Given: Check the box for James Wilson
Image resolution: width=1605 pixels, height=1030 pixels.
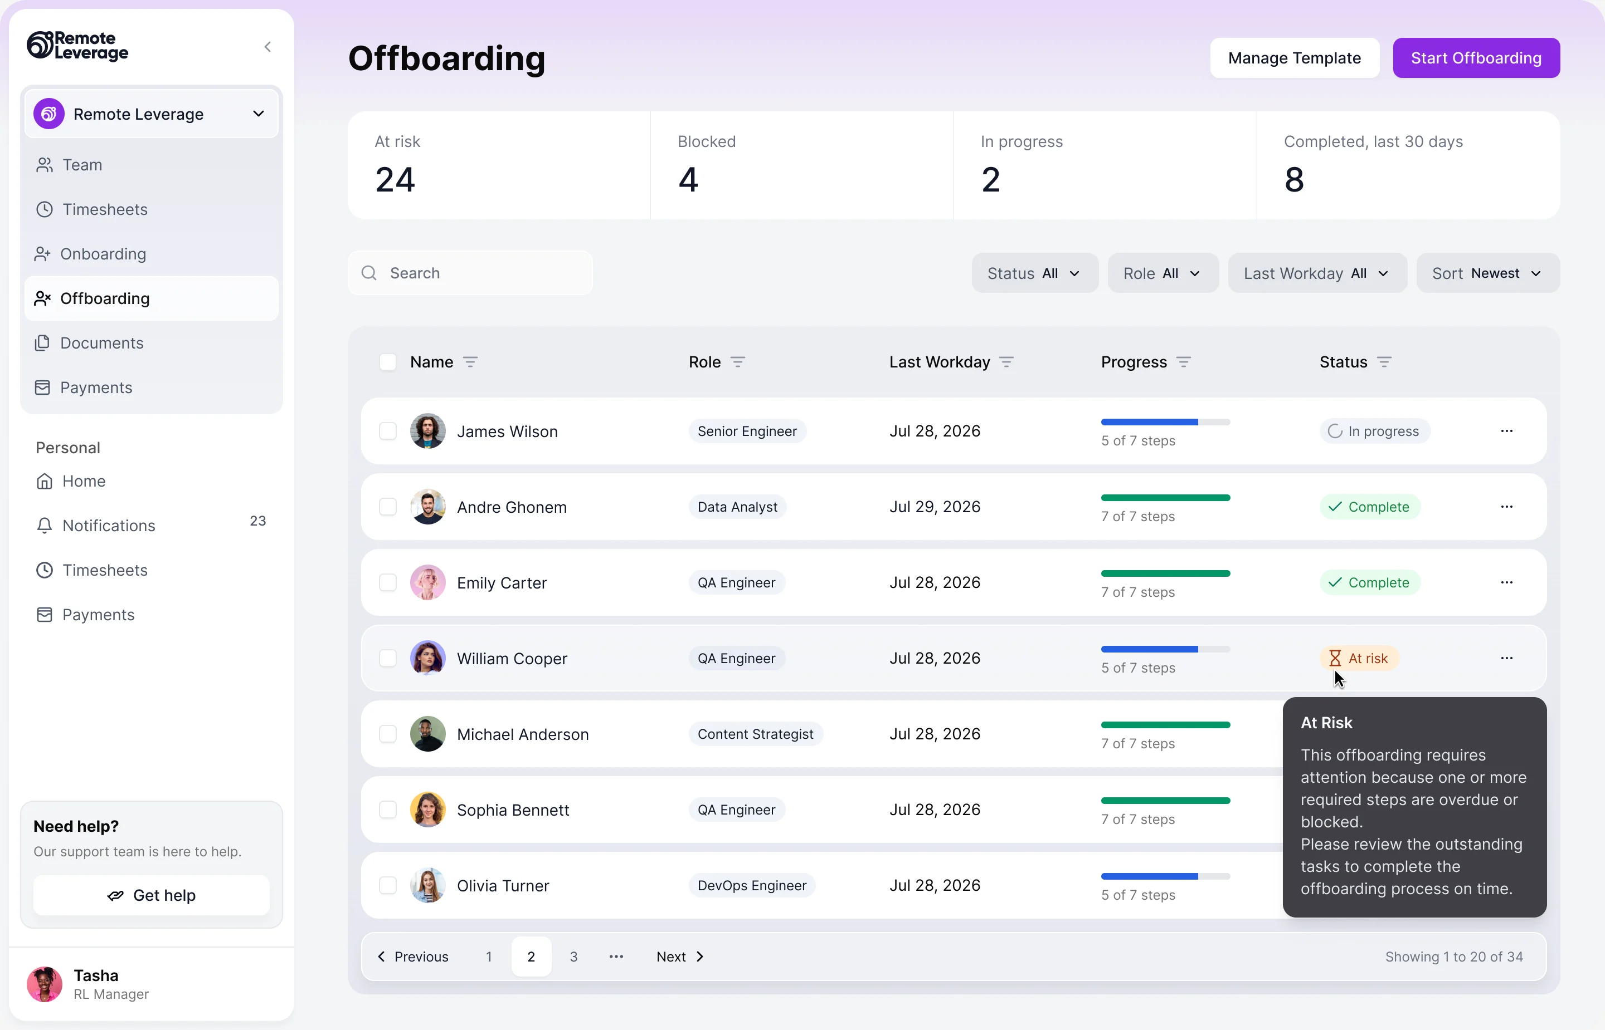Looking at the screenshot, I should pyautogui.click(x=387, y=431).
